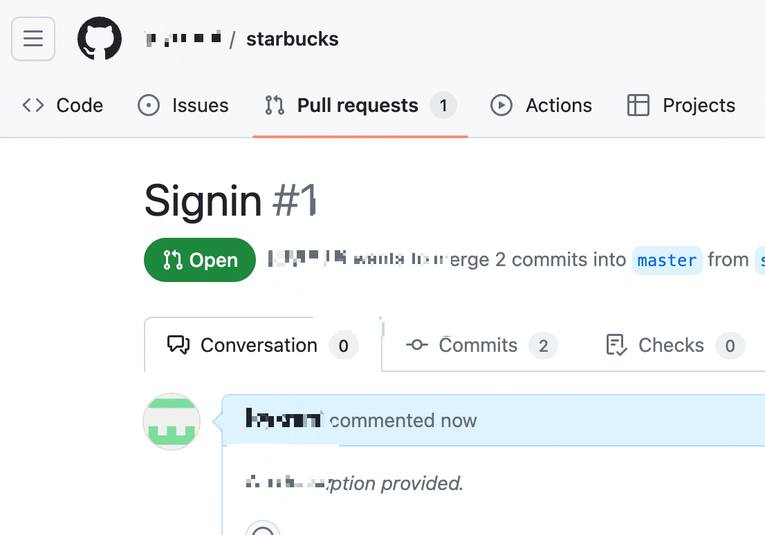Screen dimensions: 765x535
Task: Click the Checks count badge 0
Action: 730,346
